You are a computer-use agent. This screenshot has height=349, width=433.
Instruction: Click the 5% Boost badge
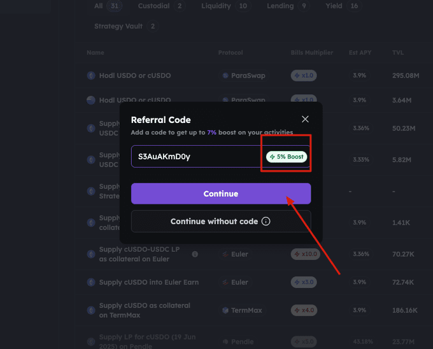point(287,157)
